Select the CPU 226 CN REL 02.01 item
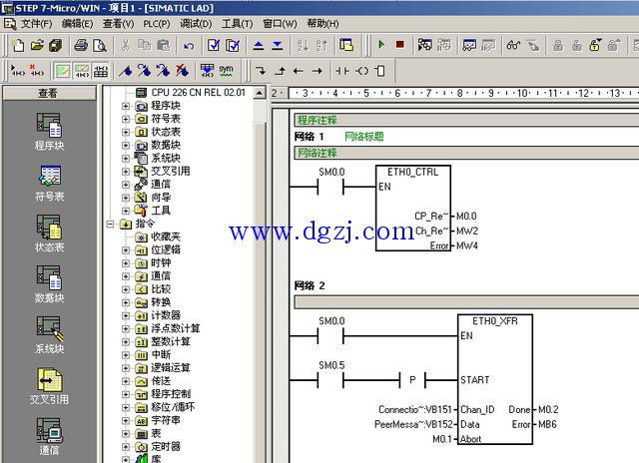 [x=198, y=93]
